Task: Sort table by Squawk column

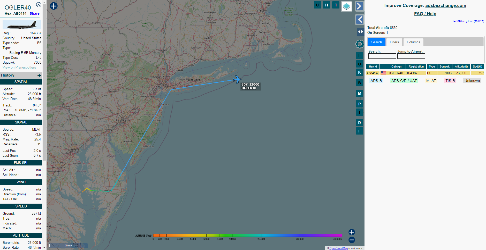Action: click(445, 66)
